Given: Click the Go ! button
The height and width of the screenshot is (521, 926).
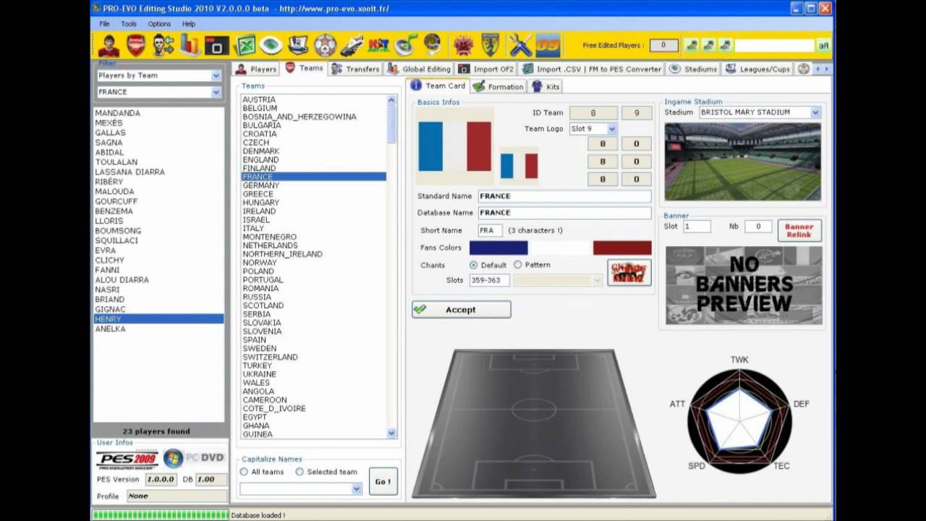Looking at the screenshot, I should tap(383, 481).
